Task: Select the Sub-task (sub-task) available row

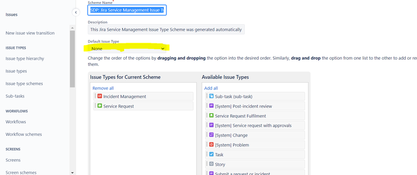Action: [x=255, y=96]
